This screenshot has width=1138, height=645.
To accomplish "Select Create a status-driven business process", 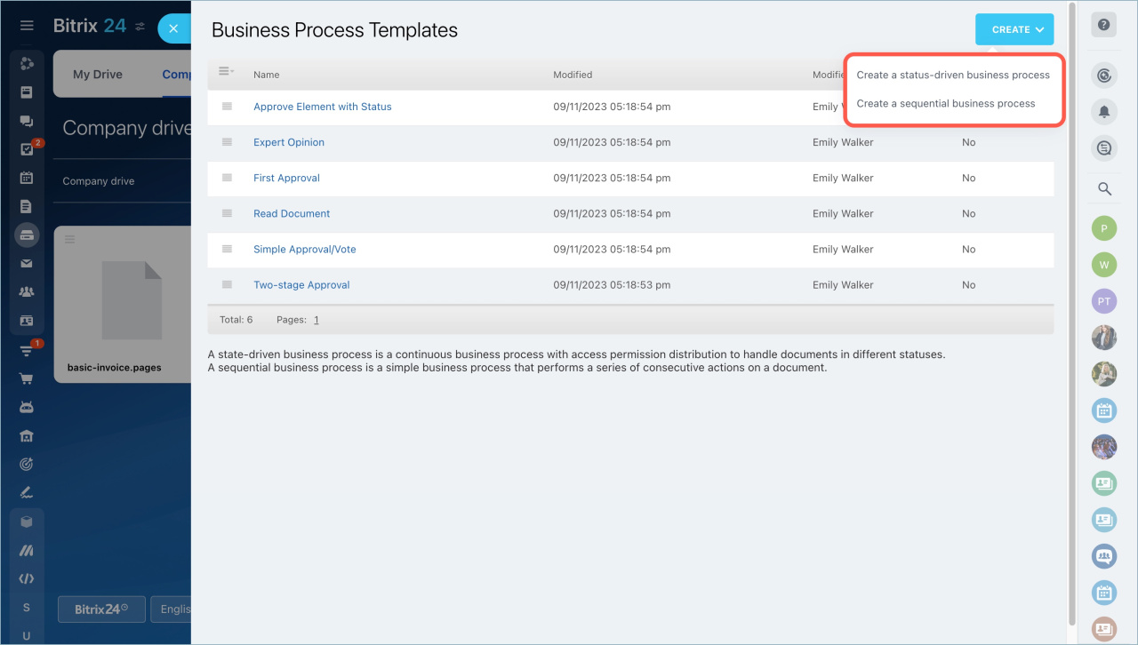I will point(953,76).
